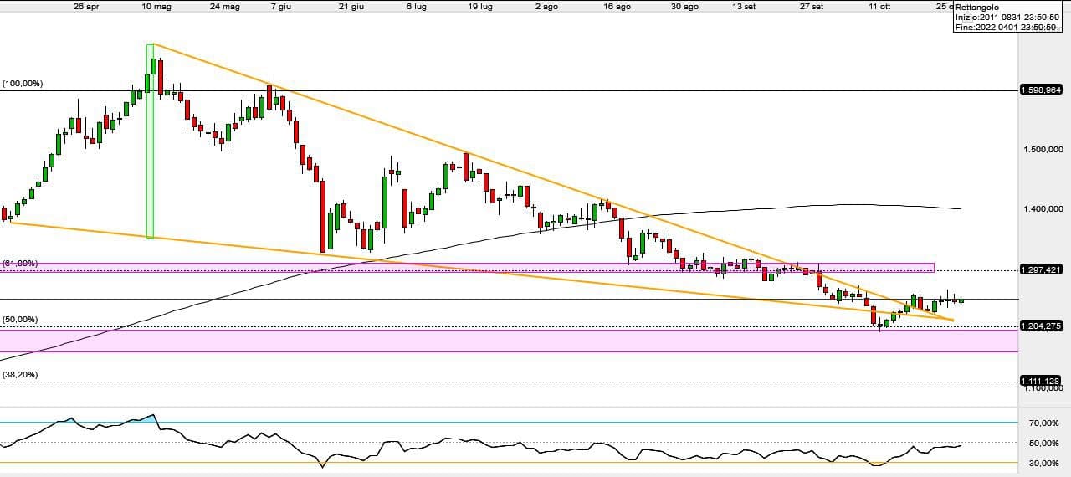1071x477 pixels.
Task: Click the 30,00% RSI scale label
Action: pyautogui.click(x=1044, y=463)
